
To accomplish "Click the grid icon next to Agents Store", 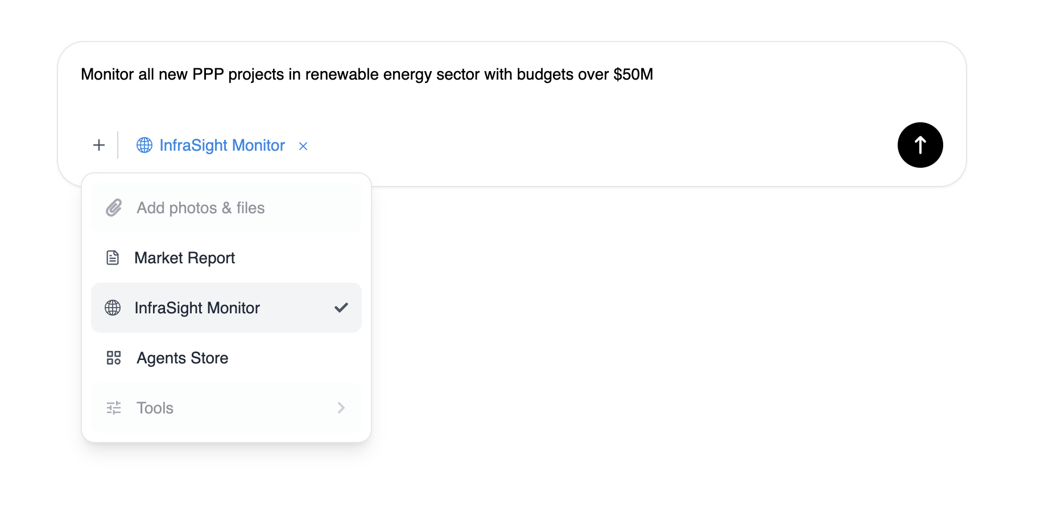I will click(114, 358).
